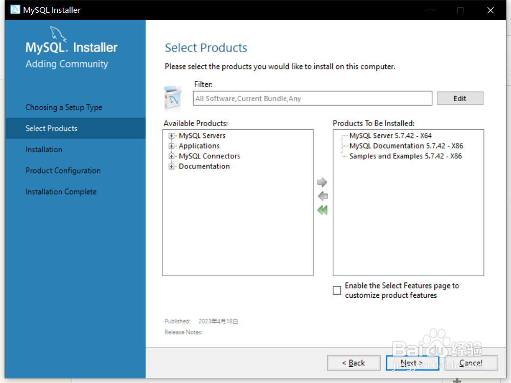Click the Back button
Viewport: 511px width, 383px height.
tap(354, 363)
